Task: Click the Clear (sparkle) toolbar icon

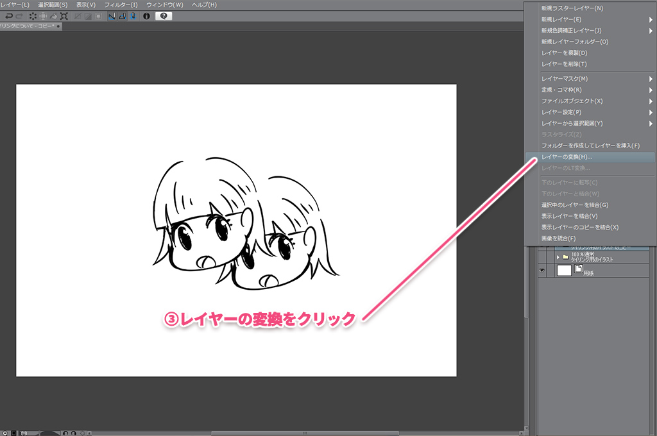Action: coord(33,16)
